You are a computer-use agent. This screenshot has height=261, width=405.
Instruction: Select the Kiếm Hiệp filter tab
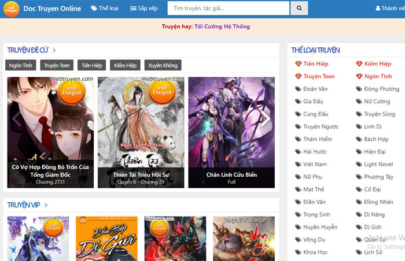pos(126,65)
